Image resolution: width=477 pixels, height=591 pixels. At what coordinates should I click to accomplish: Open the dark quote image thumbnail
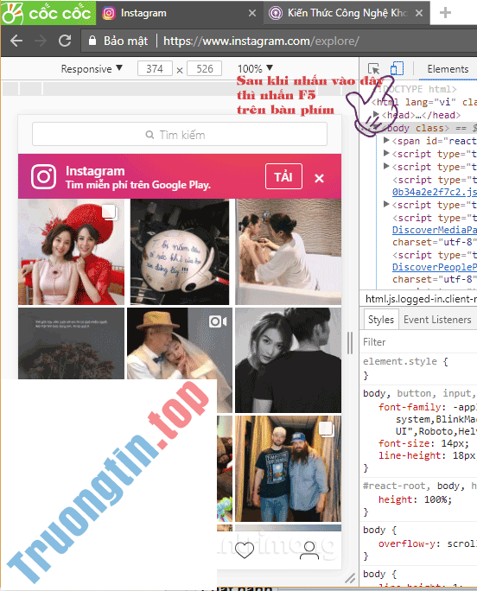pyautogui.click(x=71, y=343)
